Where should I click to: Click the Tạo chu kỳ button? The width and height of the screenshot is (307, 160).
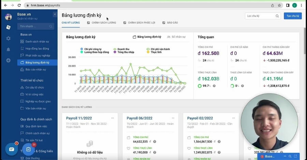292,16
